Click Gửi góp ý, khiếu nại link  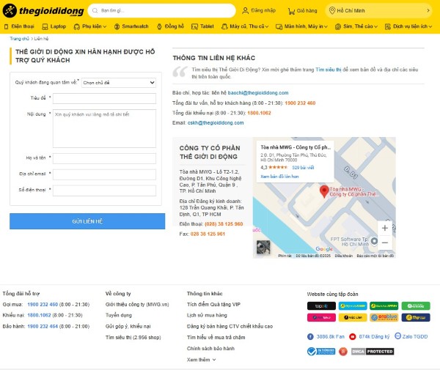coord(128,327)
